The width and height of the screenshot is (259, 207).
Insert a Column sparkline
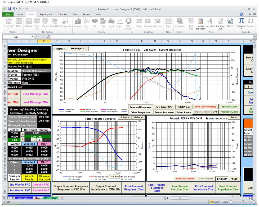point(148,23)
